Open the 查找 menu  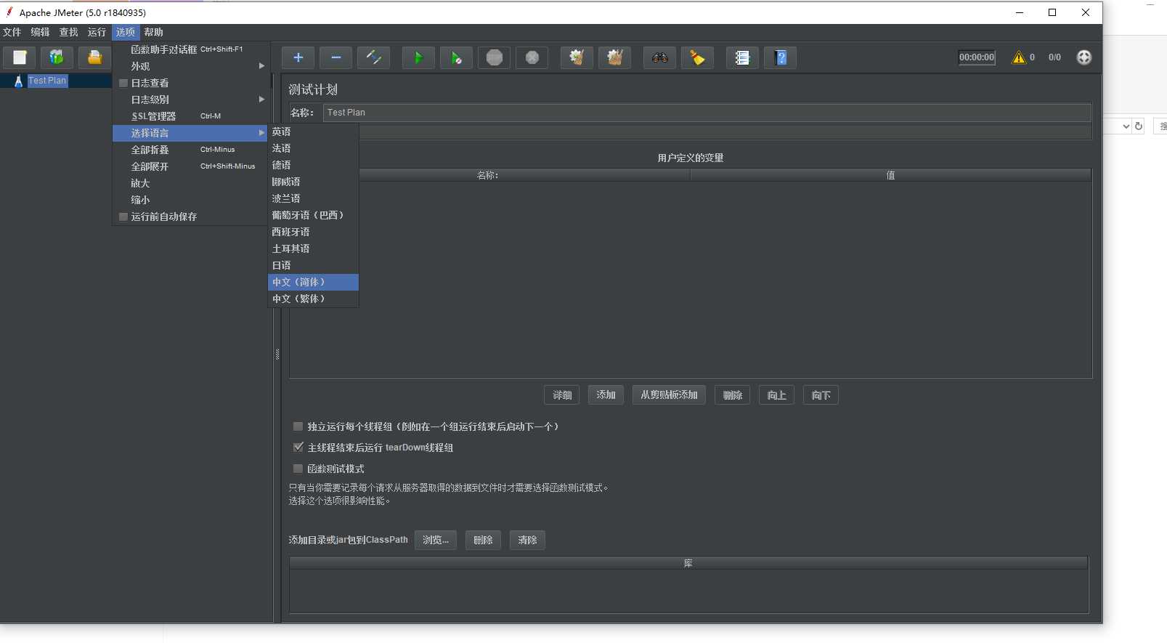(x=68, y=32)
